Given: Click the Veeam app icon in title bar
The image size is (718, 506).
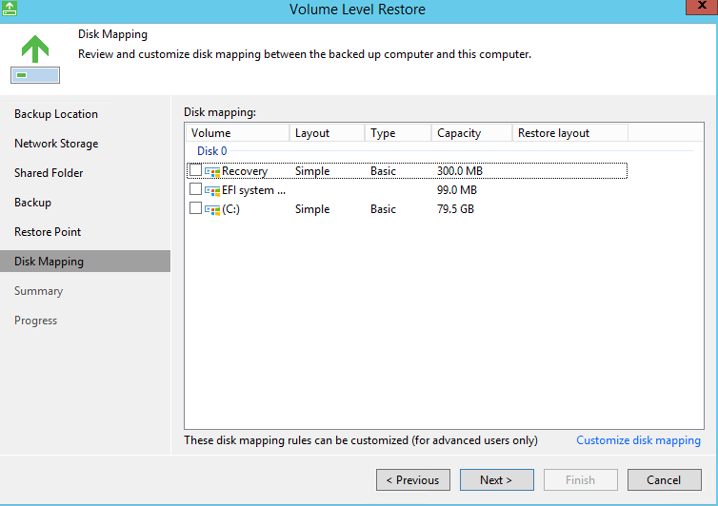Looking at the screenshot, I should pos(10,9).
